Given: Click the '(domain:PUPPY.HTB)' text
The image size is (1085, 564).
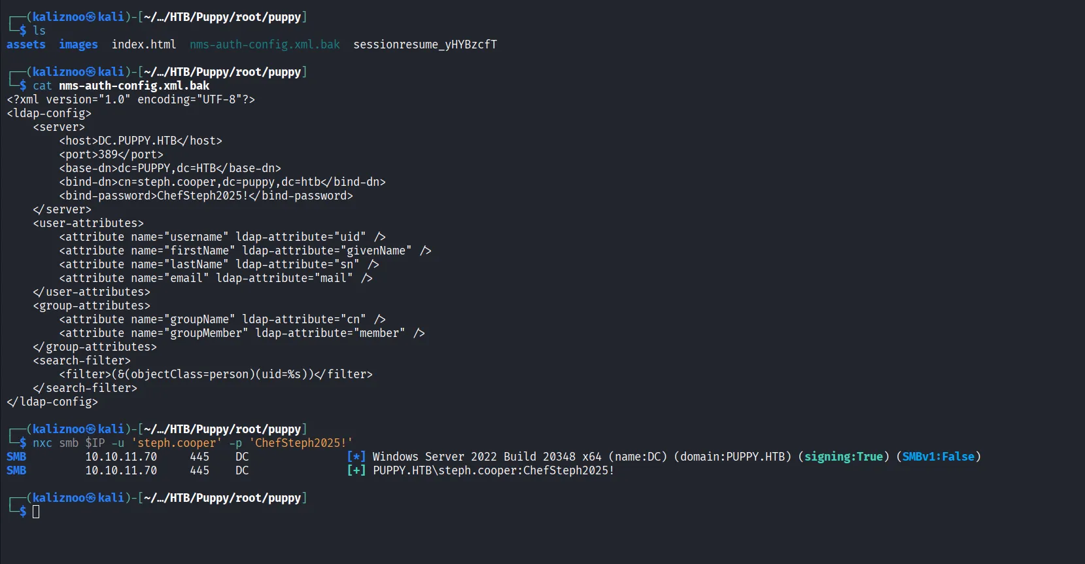Looking at the screenshot, I should [x=732, y=457].
